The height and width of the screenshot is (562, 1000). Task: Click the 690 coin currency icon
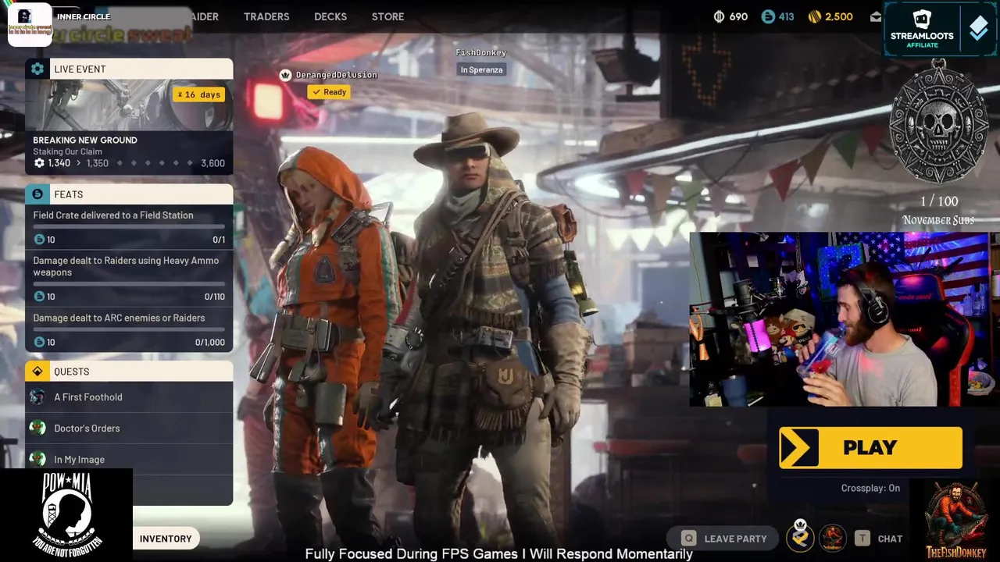[x=719, y=16]
